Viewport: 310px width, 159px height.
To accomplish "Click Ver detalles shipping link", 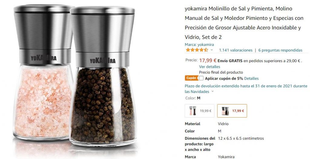I will (x=209, y=67).
